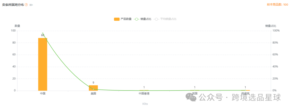Click the green line point at 中国香港

tap(144, 91)
